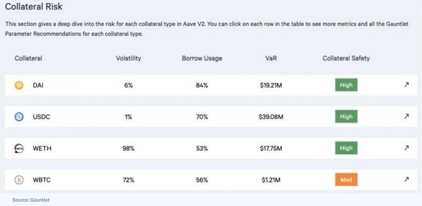Sort by the Borrow Usage column header
This screenshot has width=422, height=206.
click(x=202, y=58)
